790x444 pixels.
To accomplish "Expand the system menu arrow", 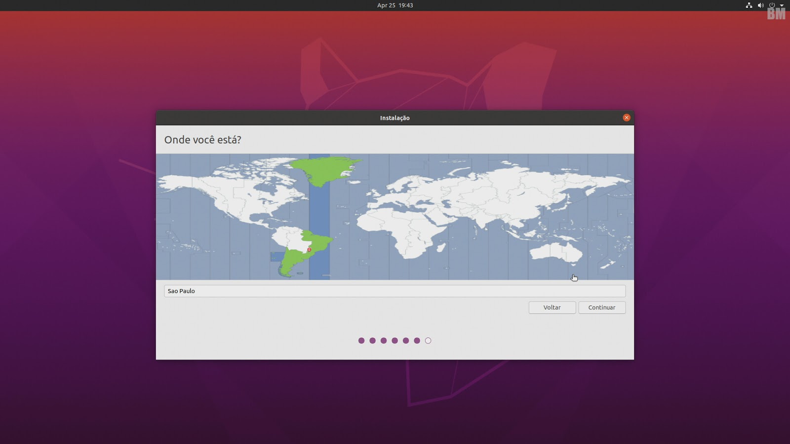I will [782, 5].
